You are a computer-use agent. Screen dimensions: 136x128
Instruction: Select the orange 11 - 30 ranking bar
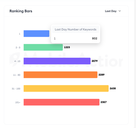[61, 75]
